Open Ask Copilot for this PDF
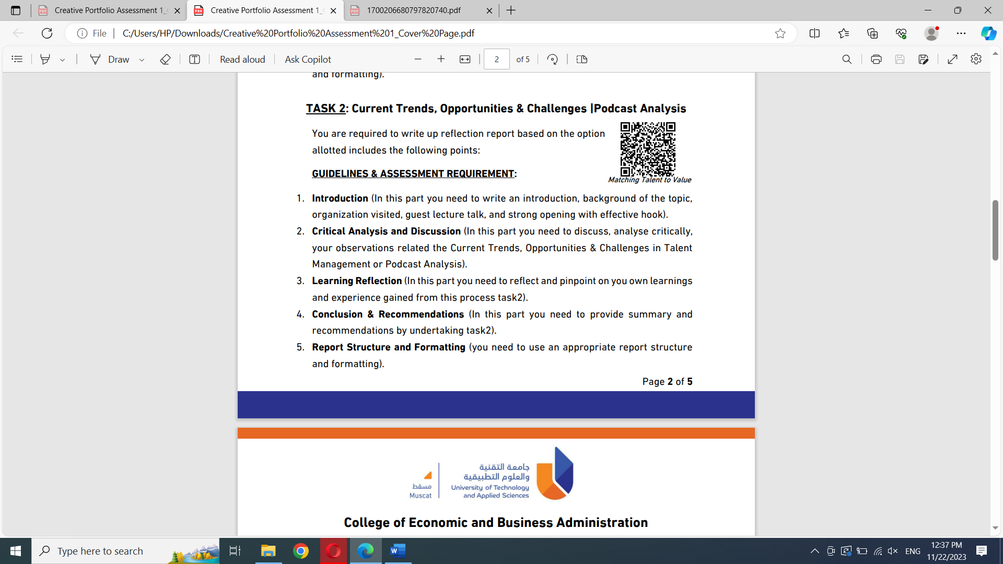Screen dimensions: 1003x564 coord(308,59)
